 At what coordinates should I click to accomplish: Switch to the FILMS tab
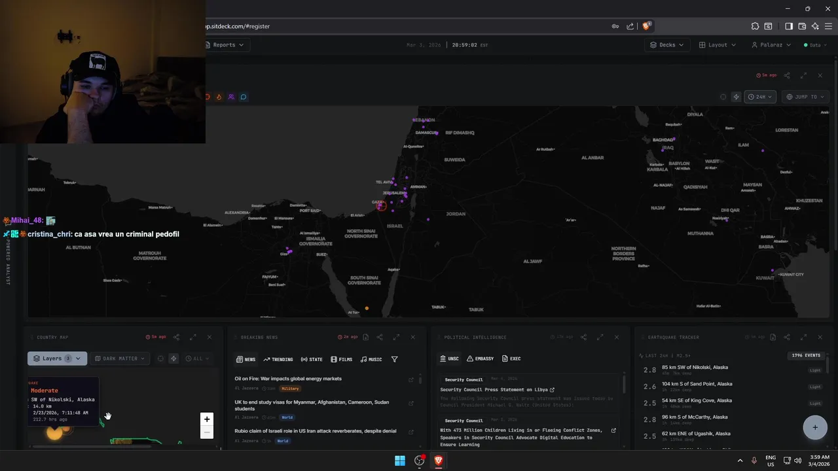pos(341,359)
